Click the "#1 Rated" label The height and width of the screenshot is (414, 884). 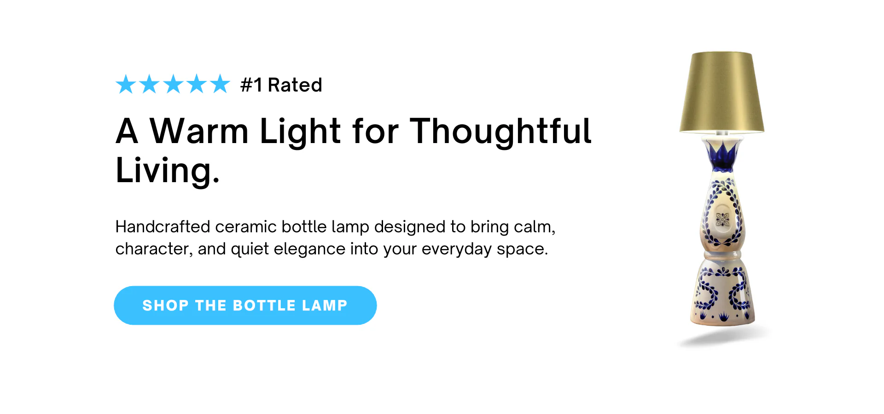pos(281,85)
